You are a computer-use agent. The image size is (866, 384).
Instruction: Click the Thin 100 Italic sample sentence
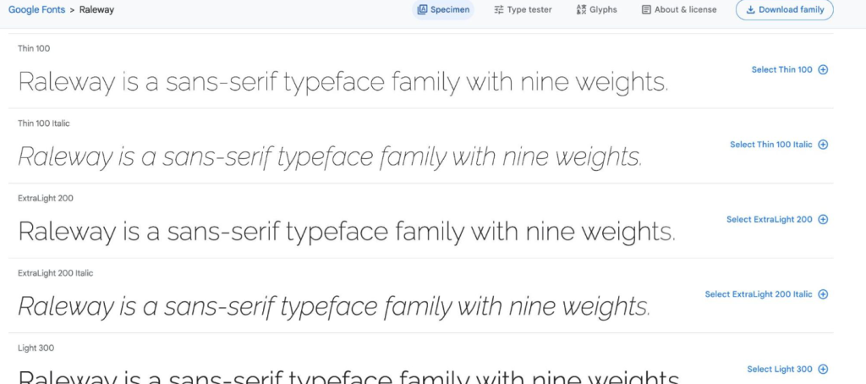330,157
